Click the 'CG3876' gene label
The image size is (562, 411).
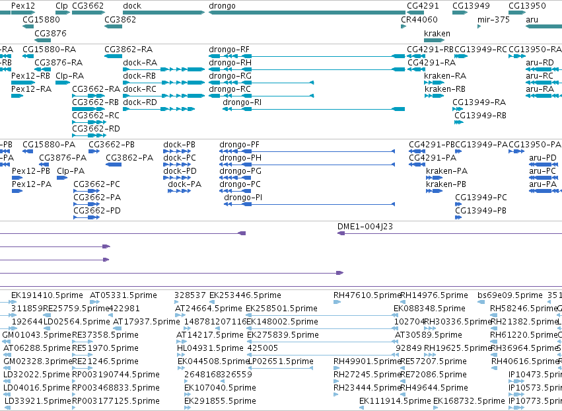tap(51, 33)
